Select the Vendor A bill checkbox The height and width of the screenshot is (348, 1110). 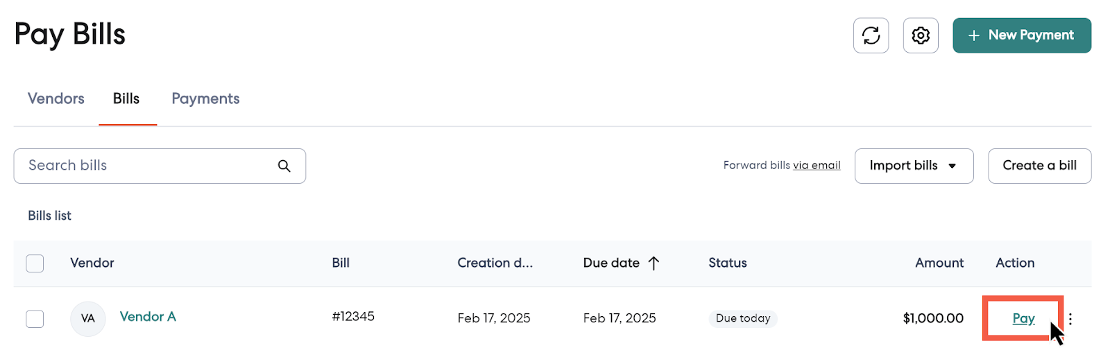pos(35,319)
